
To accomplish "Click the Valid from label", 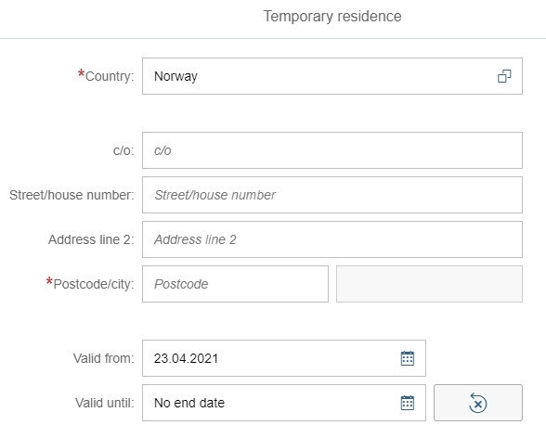I will [104, 358].
